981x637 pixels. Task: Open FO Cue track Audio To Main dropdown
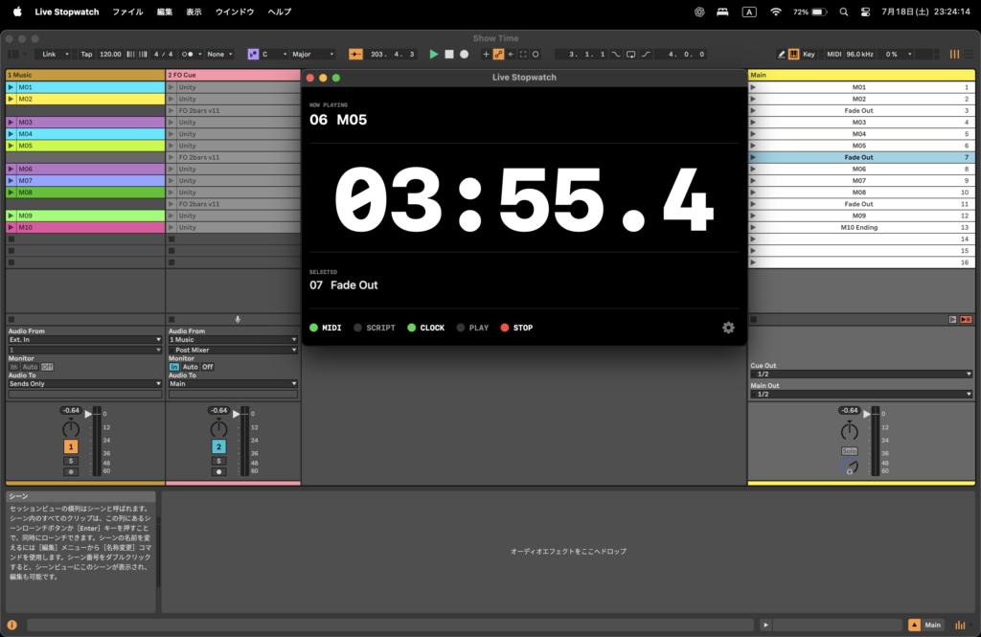(233, 383)
